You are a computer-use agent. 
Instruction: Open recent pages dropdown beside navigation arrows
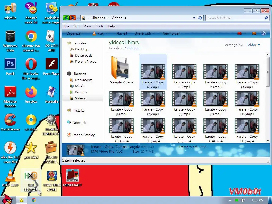point(78,18)
